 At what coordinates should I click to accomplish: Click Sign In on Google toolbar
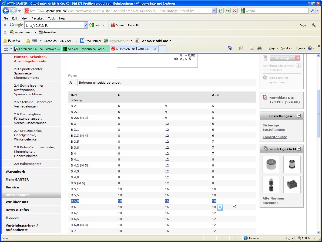click(x=304, y=25)
